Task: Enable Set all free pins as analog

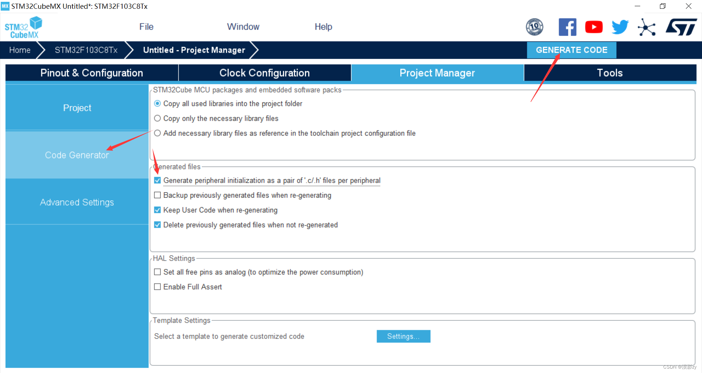Action: 158,272
